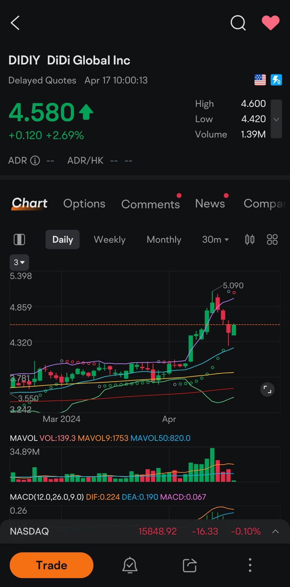Open the ADR info icon
This screenshot has height=587, width=290.
(35, 160)
